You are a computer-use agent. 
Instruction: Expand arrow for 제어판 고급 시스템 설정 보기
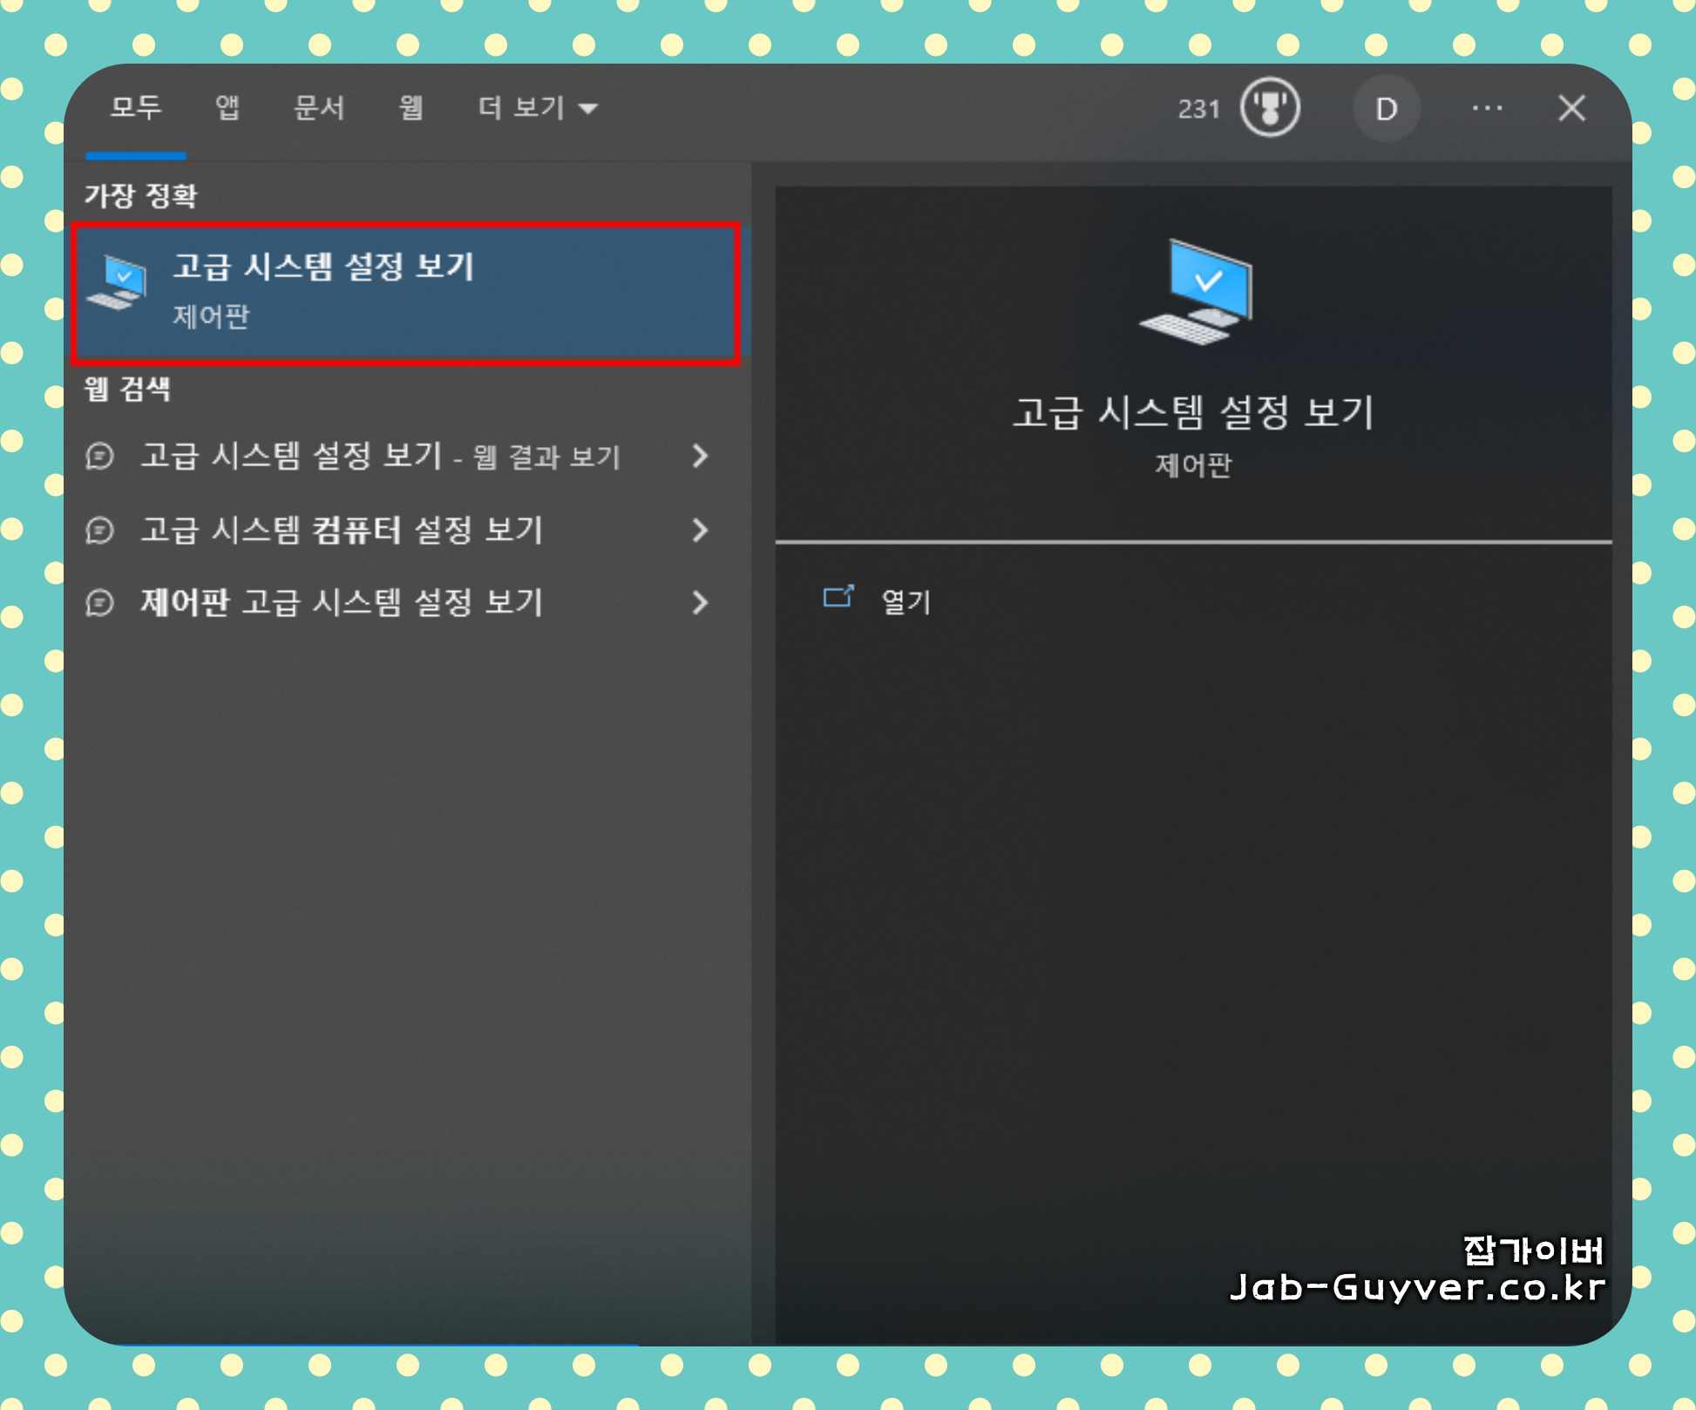700,602
